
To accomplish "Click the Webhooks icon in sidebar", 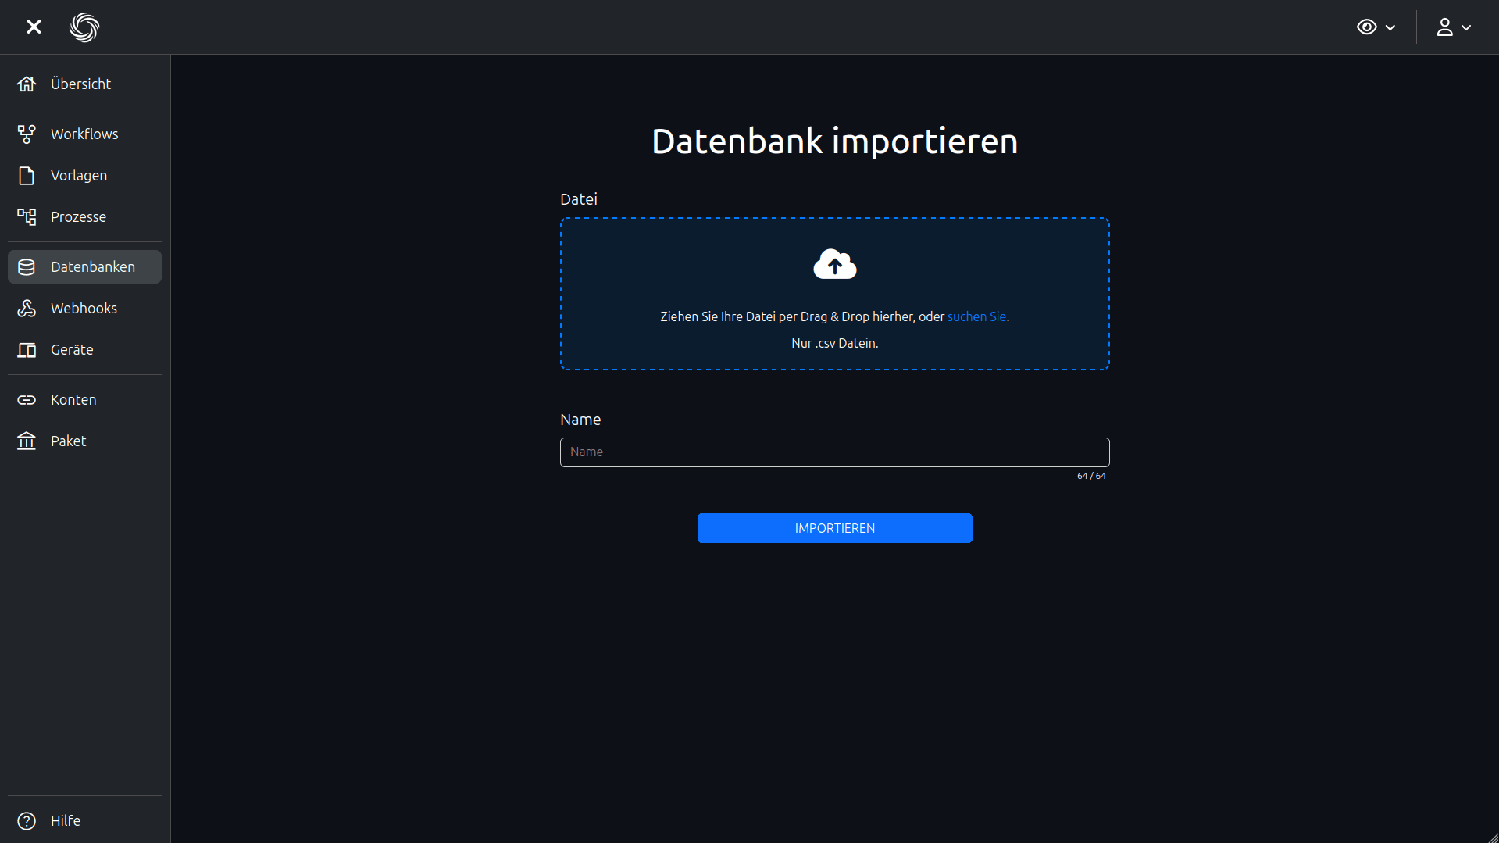I will click(x=27, y=308).
